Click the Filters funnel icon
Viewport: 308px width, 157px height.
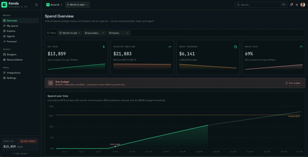(48, 33)
